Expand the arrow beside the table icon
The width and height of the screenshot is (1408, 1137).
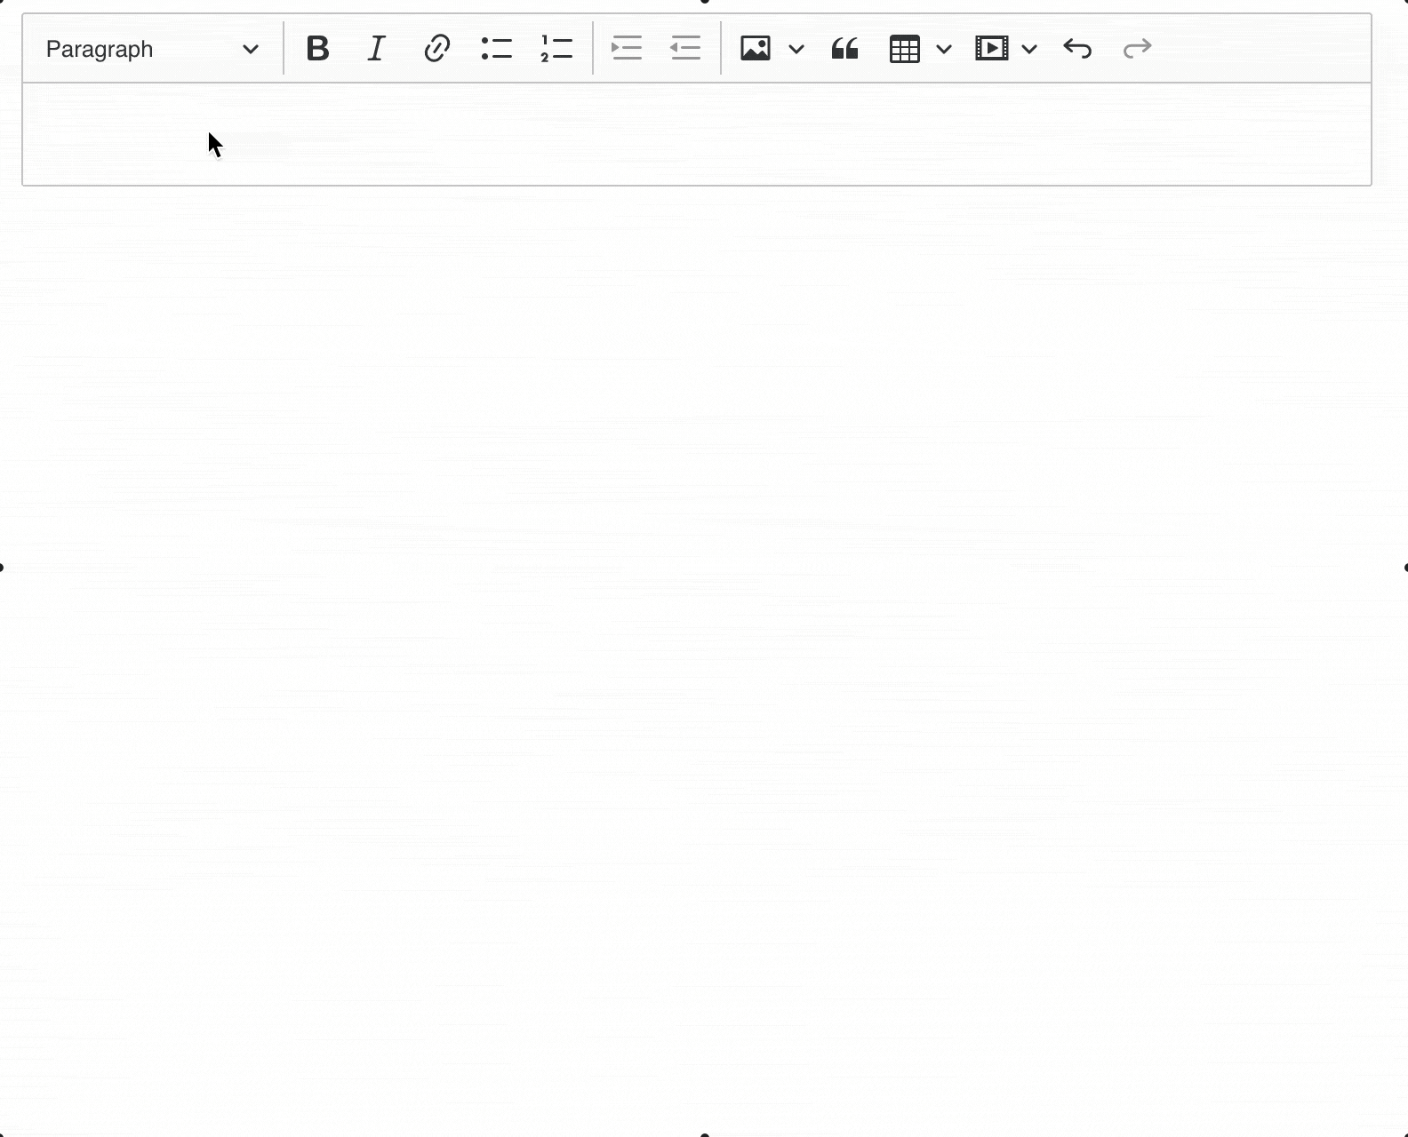pos(944,49)
